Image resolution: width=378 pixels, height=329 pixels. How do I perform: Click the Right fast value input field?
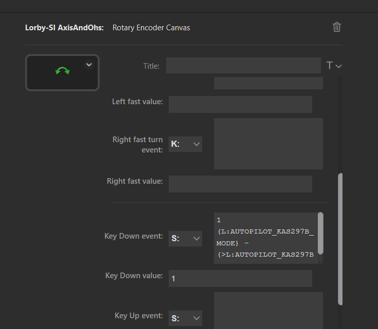tap(240, 184)
